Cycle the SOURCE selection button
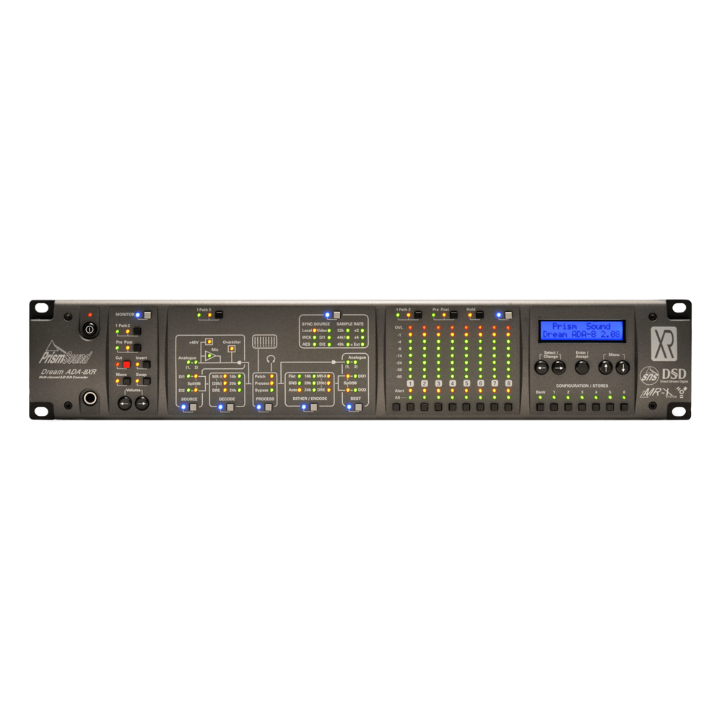 (x=193, y=407)
